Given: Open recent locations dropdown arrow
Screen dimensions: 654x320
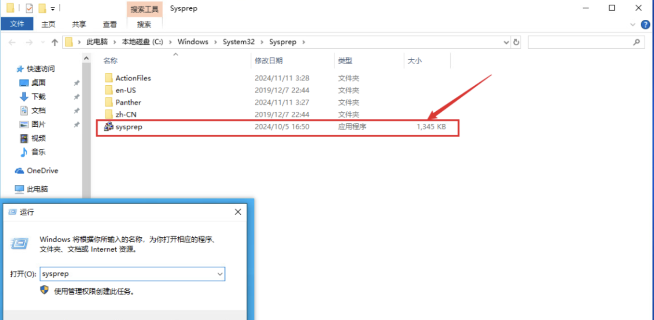Looking at the screenshot, I should click(x=42, y=42).
